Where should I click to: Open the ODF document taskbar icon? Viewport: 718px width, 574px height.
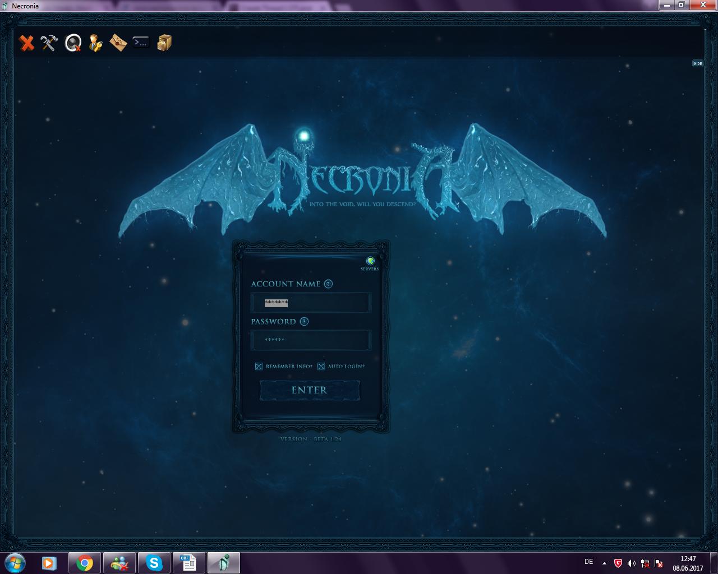pos(188,562)
